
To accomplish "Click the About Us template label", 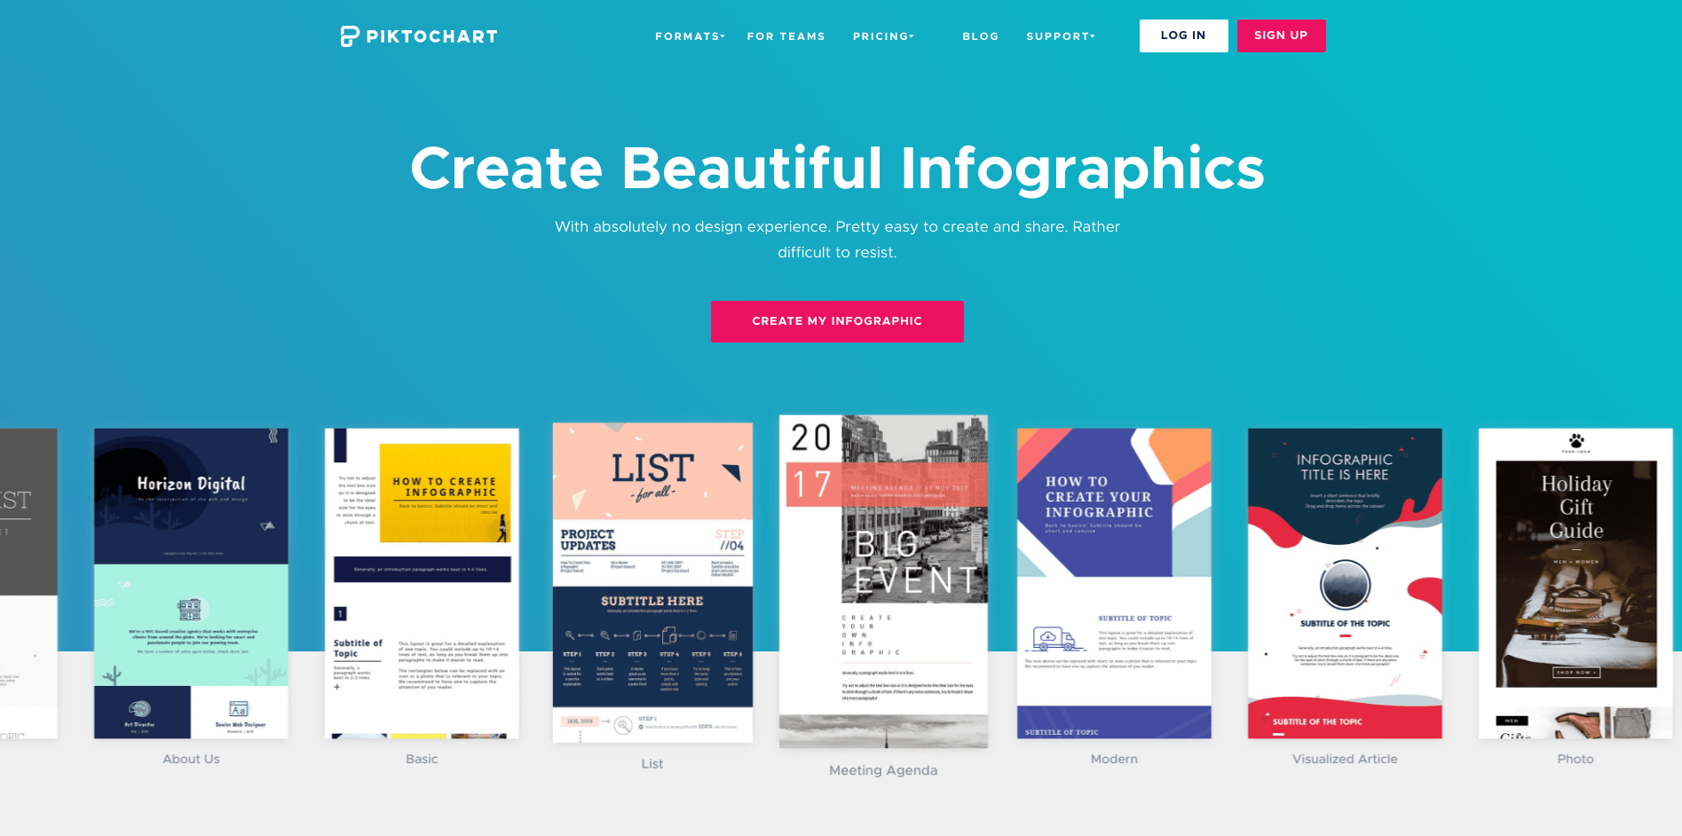I will pos(191,759).
